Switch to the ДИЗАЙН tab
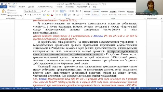Image resolution: width=163 pixels, height=92 pixels. pyautogui.click(x=31, y=7)
